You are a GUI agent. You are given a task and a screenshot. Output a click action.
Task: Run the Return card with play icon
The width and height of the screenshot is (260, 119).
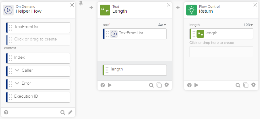pyautogui.click(x=196, y=85)
